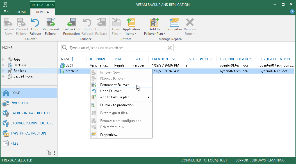The height and width of the screenshot is (164, 296).
Task: Switch to the HOME ribbon tab
Action: tap(21, 12)
